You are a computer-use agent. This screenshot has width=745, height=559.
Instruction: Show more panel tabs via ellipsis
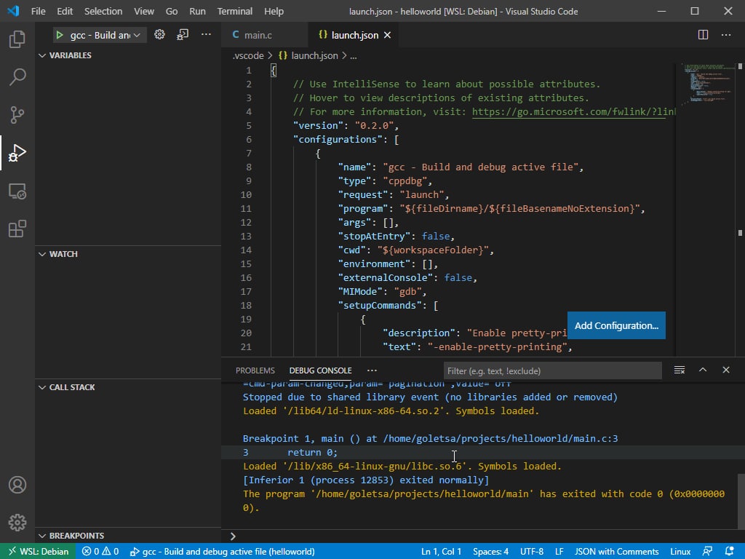[372, 370]
